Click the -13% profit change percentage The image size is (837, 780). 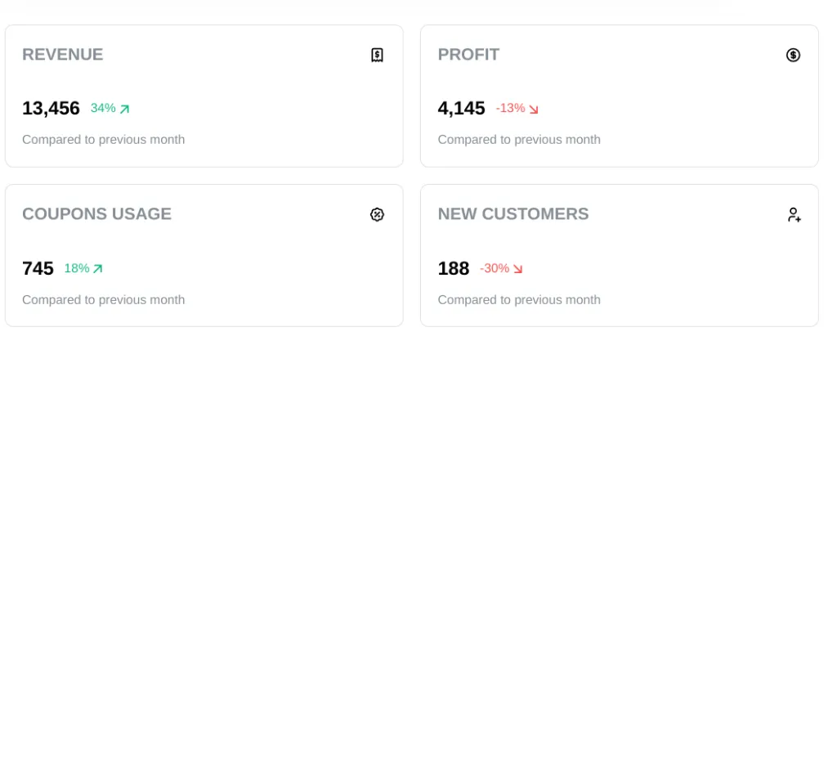coord(510,108)
